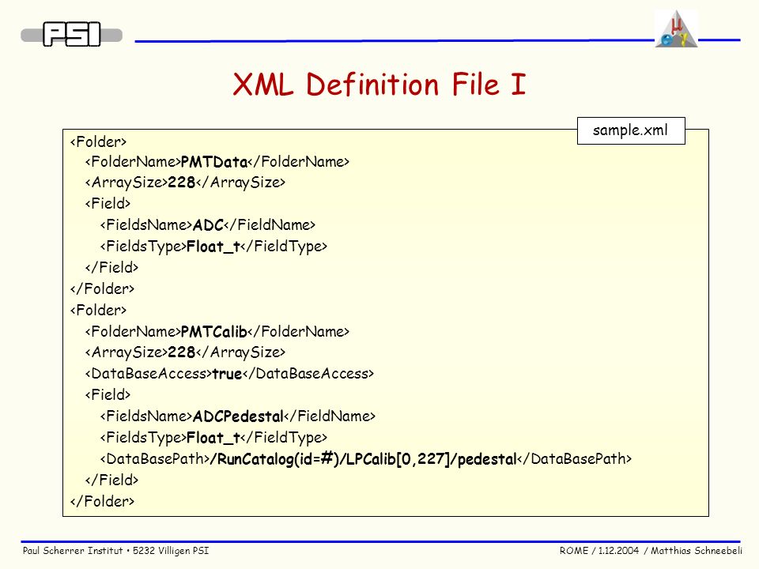Click the FolderName line containing PMTCalib
759x569 pixels.
pos(217,331)
